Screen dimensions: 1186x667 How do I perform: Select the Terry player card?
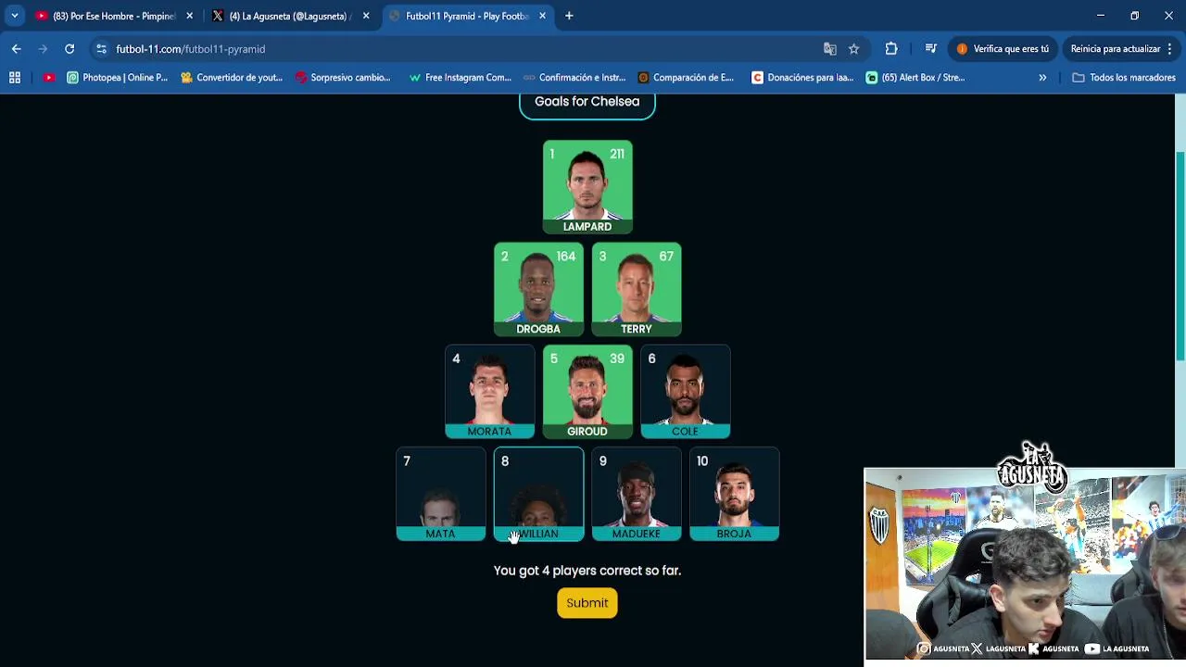[x=637, y=289]
